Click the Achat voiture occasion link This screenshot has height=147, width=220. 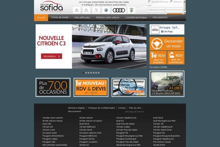91,121
